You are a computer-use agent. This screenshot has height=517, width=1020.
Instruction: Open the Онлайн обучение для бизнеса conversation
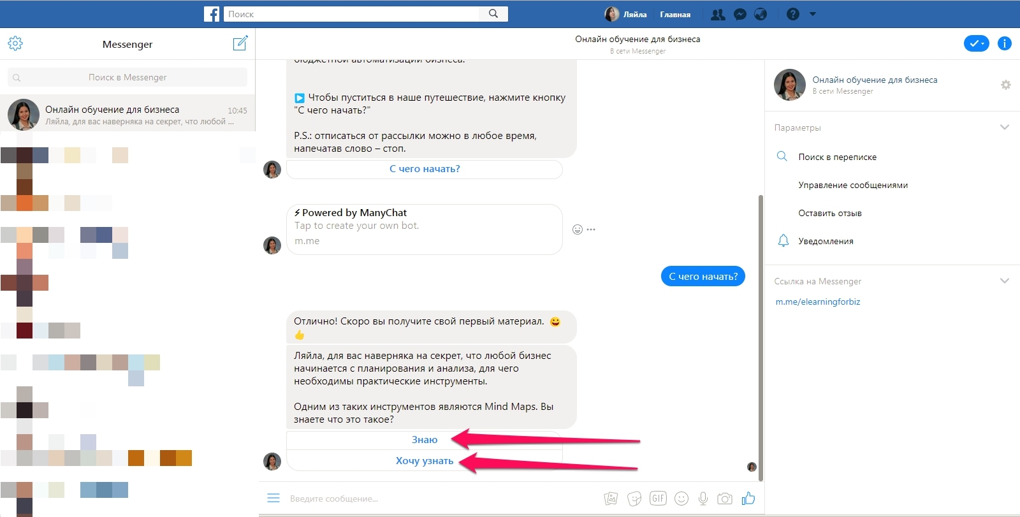click(127, 113)
